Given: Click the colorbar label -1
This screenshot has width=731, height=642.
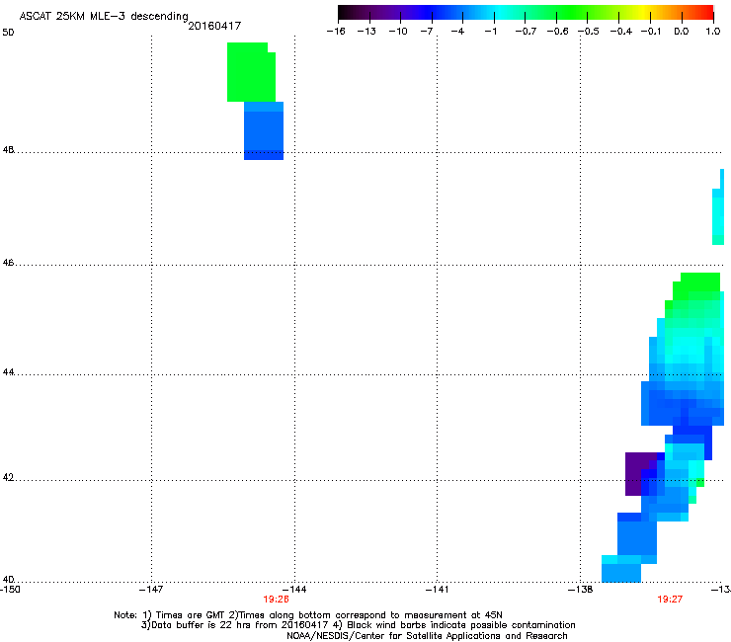Looking at the screenshot, I should 490,32.
